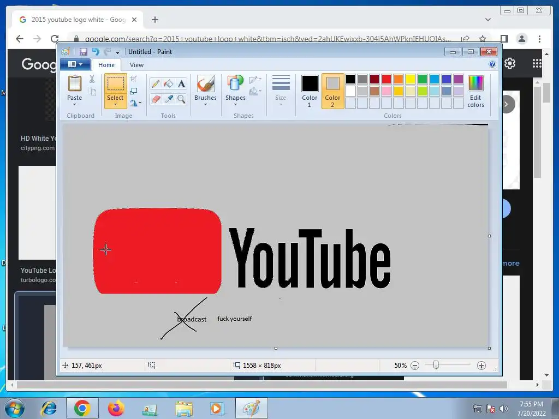Toggle Chrome side panel button
This screenshot has width=559, height=419.
(x=504, y=39)
